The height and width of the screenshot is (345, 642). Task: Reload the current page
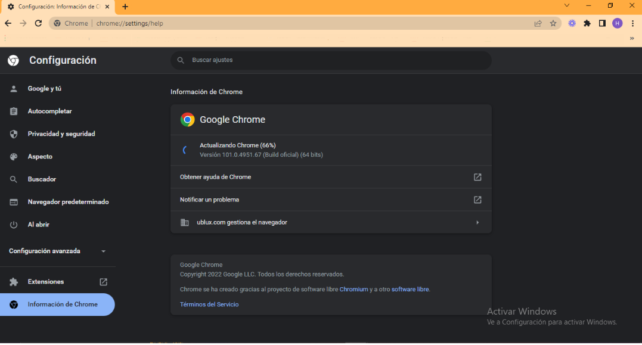39,23
